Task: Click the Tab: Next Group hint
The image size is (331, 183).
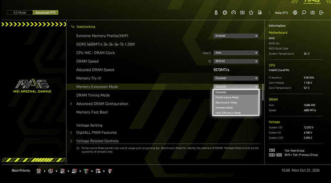Action: 294,151
